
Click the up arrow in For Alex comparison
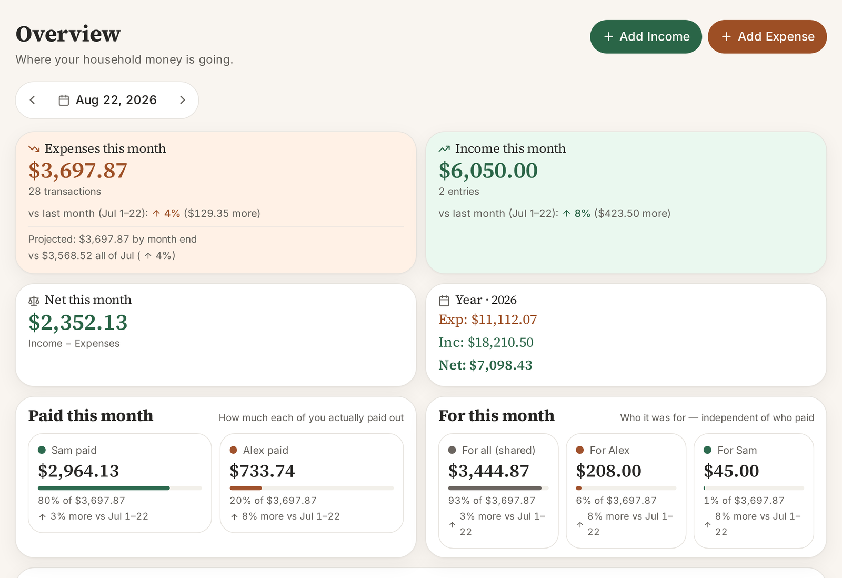[x=580, y=524]
